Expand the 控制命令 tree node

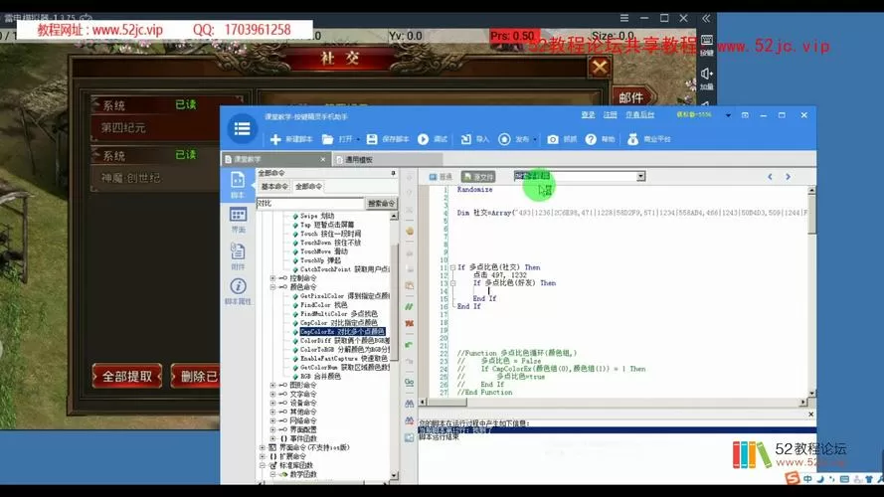273,278
